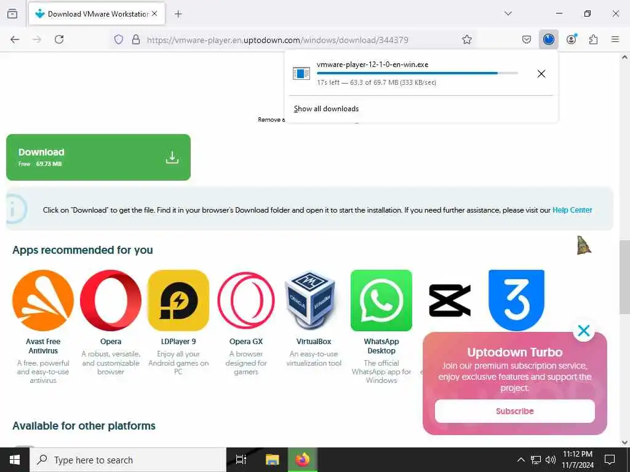This screenshot has width=630, height=472.
Task: Go back to the previous page
Action: [15, 39]
